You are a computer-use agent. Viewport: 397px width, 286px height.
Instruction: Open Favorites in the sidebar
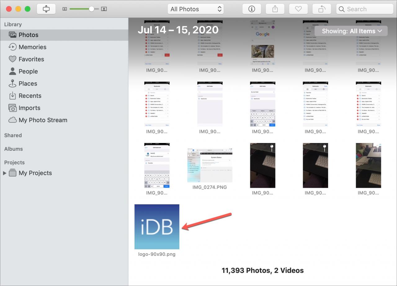tap(64, 59)
